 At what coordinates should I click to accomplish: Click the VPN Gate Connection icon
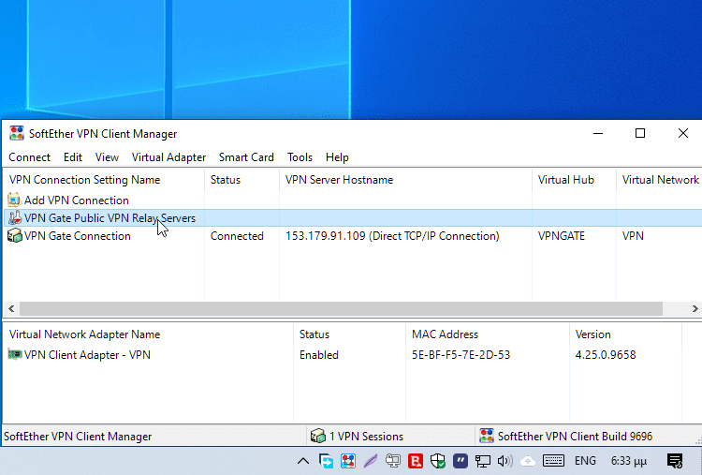[x=15, y=236]
